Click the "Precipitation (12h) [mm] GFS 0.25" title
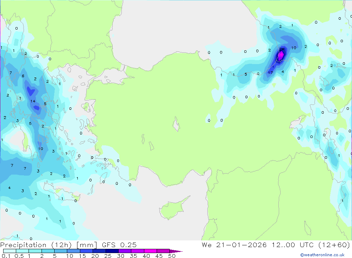 pyautogui.click(x=68, y=245)
